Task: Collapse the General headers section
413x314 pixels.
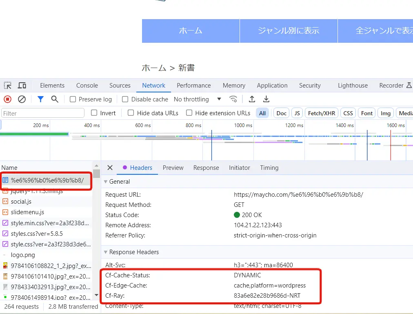Action: pos(106,182)
